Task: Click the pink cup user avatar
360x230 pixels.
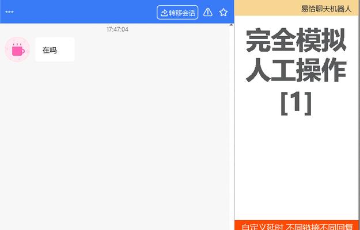Action: (17, 49)
